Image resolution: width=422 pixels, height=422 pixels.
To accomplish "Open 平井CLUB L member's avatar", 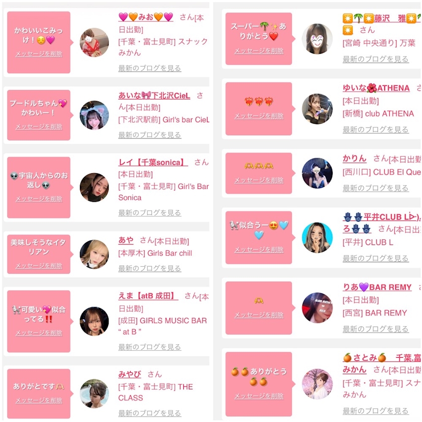I will (317, 238).
